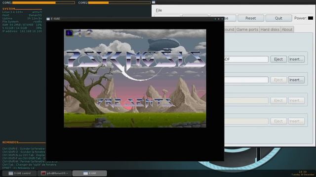Click the E-UAE control taskbar icon
The height and width of the screenshot is (177, 316).
click(x=11, y=174)
